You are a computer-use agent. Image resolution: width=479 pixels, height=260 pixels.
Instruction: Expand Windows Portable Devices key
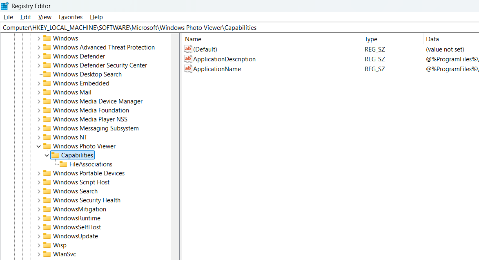(x=39, y=173)
